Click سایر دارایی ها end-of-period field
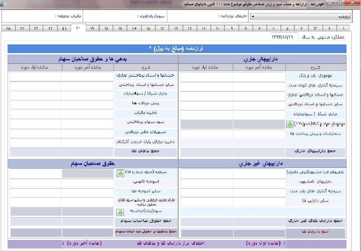Viewport: 361px width, 251px height. pos(259,202)
